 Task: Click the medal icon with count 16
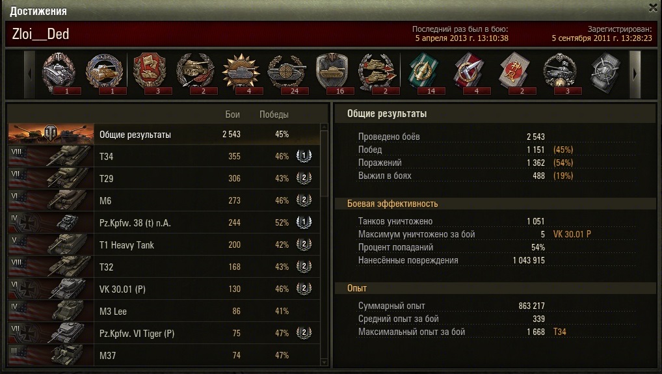tap(332, 73)
